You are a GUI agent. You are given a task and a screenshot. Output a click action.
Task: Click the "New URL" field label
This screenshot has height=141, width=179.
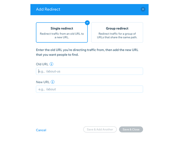[43, 82]
